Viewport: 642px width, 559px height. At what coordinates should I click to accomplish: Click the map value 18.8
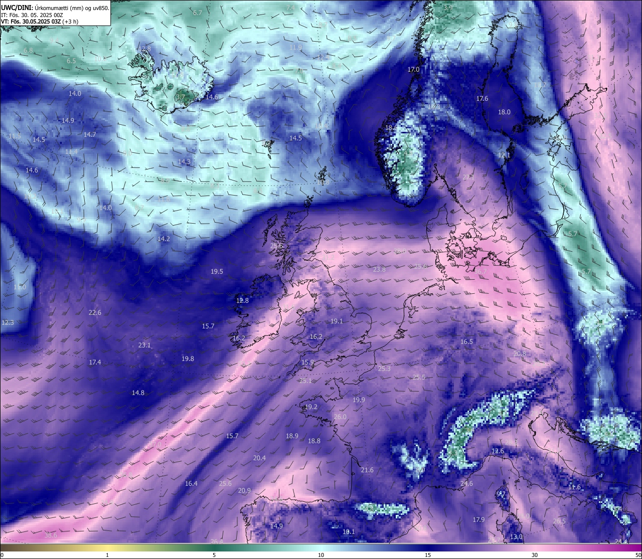click(314, 441)
